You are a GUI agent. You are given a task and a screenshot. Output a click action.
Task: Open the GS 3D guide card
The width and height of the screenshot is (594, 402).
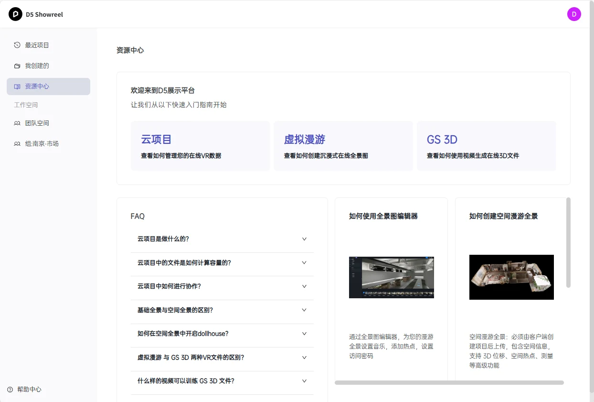pos(486,146)
